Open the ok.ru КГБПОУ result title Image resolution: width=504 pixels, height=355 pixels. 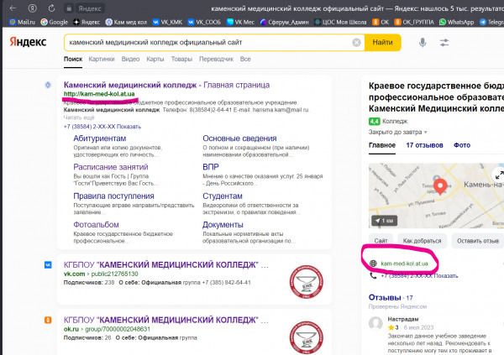tap(165, 320)
